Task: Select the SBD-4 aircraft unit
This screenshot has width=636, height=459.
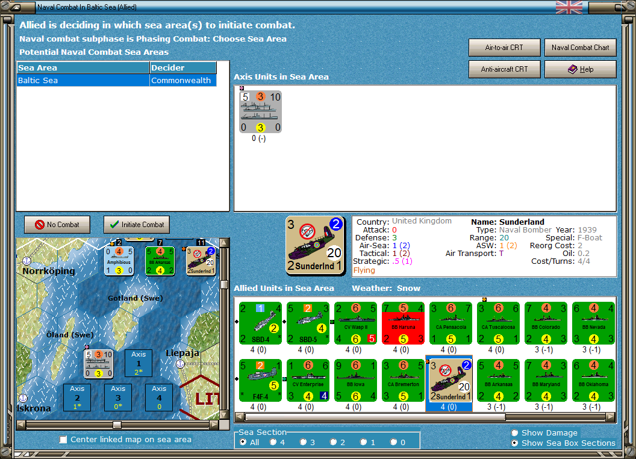Action: (260, 323)
